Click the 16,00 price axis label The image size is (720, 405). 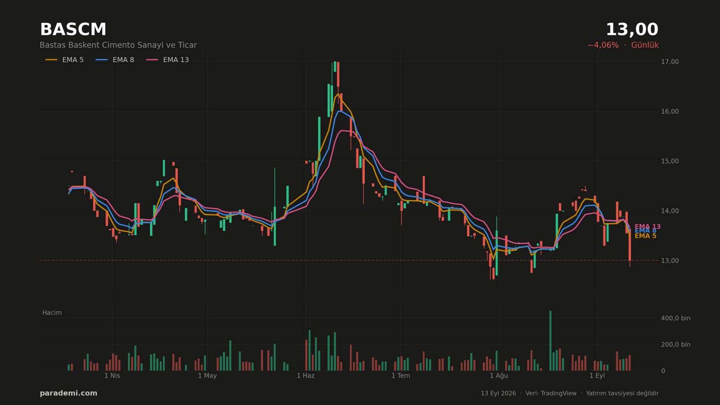[670, 112]
